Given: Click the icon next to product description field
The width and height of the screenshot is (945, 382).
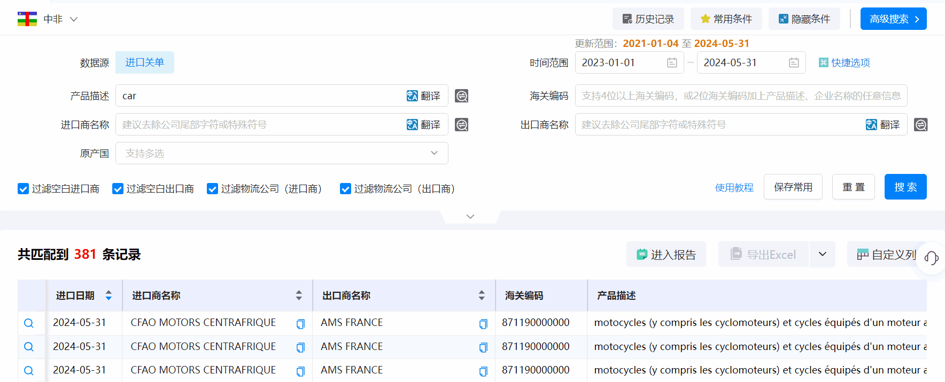Looking at the screenshot, I should coord(461,96).
